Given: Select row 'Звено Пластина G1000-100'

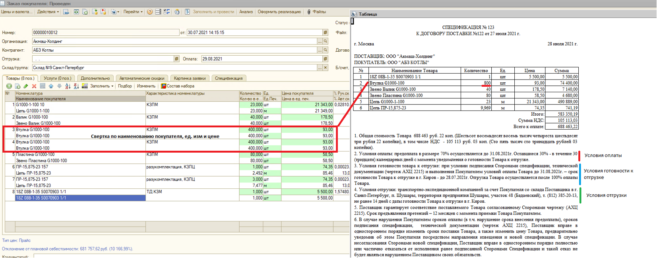Looking at the screenshot, I should 80,161.
